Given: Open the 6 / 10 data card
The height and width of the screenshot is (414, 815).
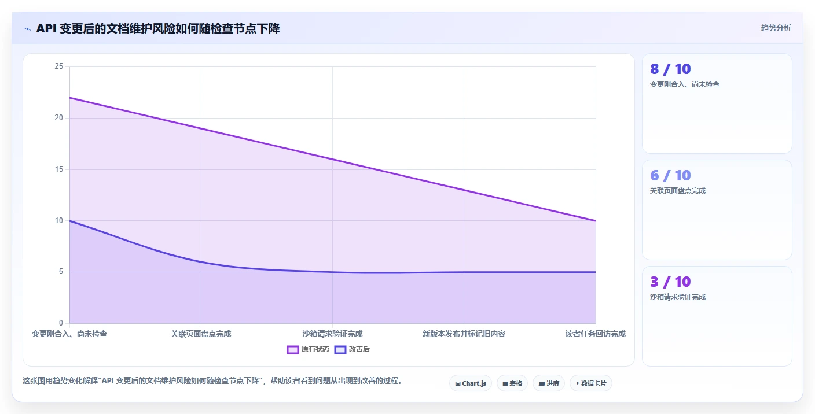Looking at the screenshot, I should click(x=717, y=210).
